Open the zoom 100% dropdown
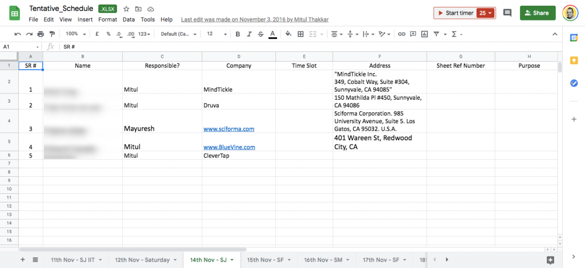The image size is (585, 268). point(76,34)
